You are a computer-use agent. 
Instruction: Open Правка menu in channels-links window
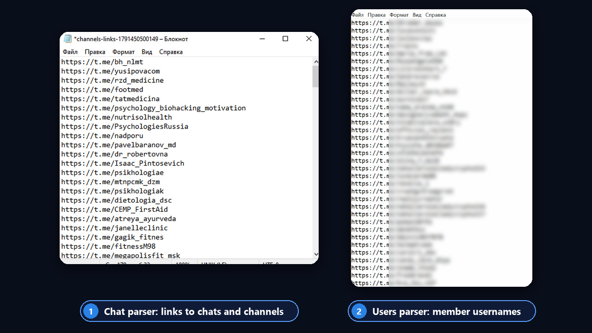[x=95, y=52]
